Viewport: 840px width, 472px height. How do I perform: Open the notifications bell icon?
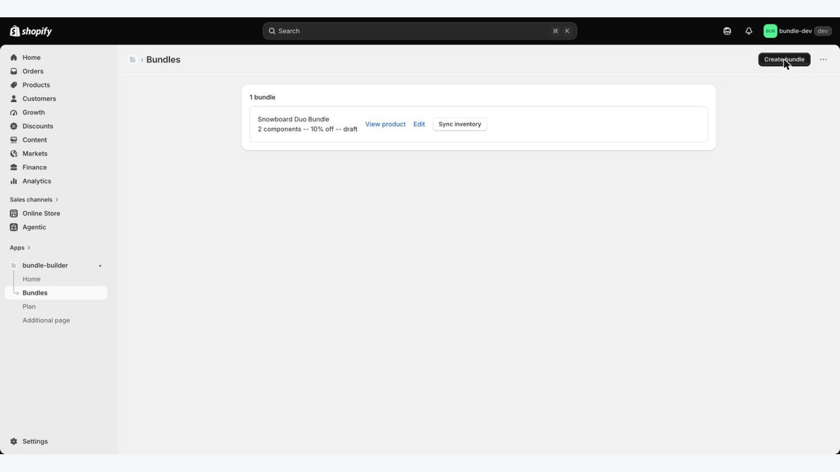749,31
